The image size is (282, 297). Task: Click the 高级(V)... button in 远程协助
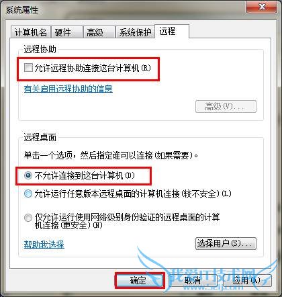tap(226, 106)
